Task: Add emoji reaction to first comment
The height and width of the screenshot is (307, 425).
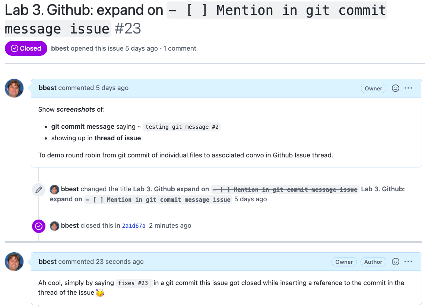Action: pos(396,88)
